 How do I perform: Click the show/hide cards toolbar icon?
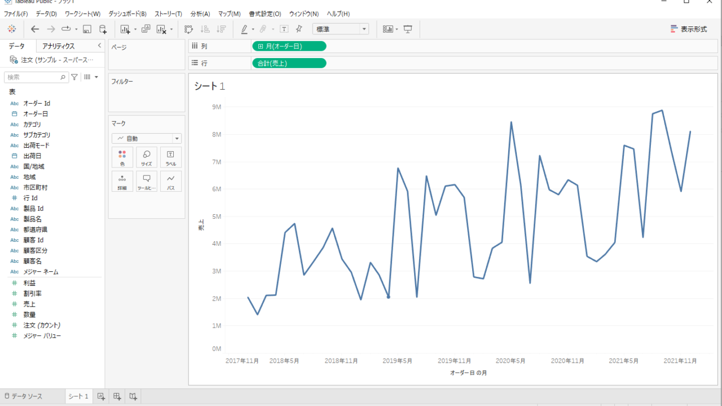point(388,29)
